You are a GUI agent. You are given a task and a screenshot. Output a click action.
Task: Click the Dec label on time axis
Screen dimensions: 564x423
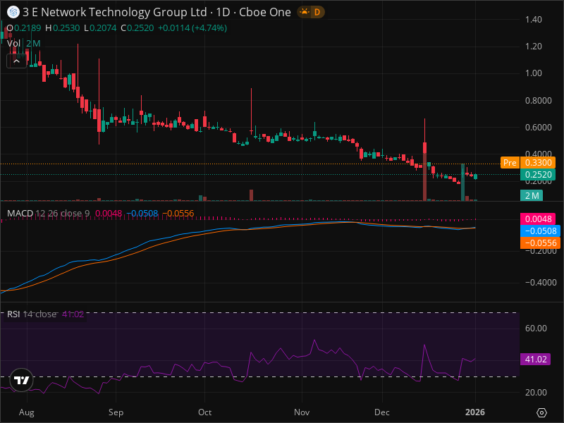[x=381, y=412]
